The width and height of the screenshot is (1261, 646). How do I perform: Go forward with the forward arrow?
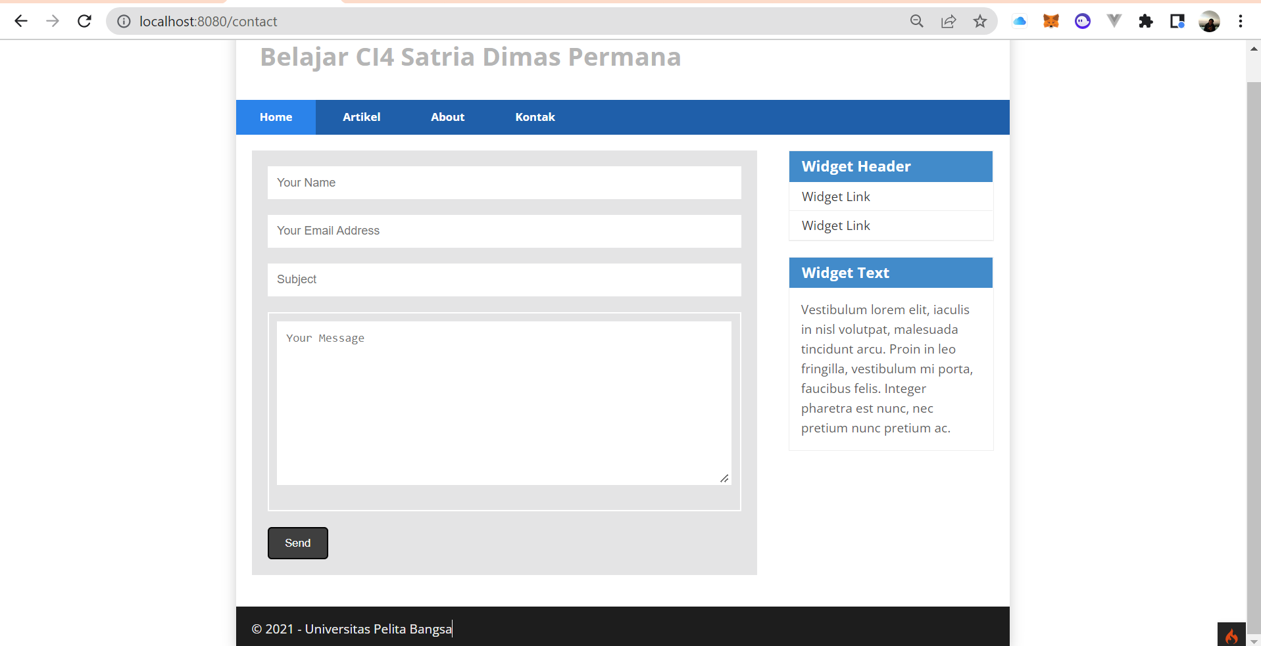tap(53, 21)
